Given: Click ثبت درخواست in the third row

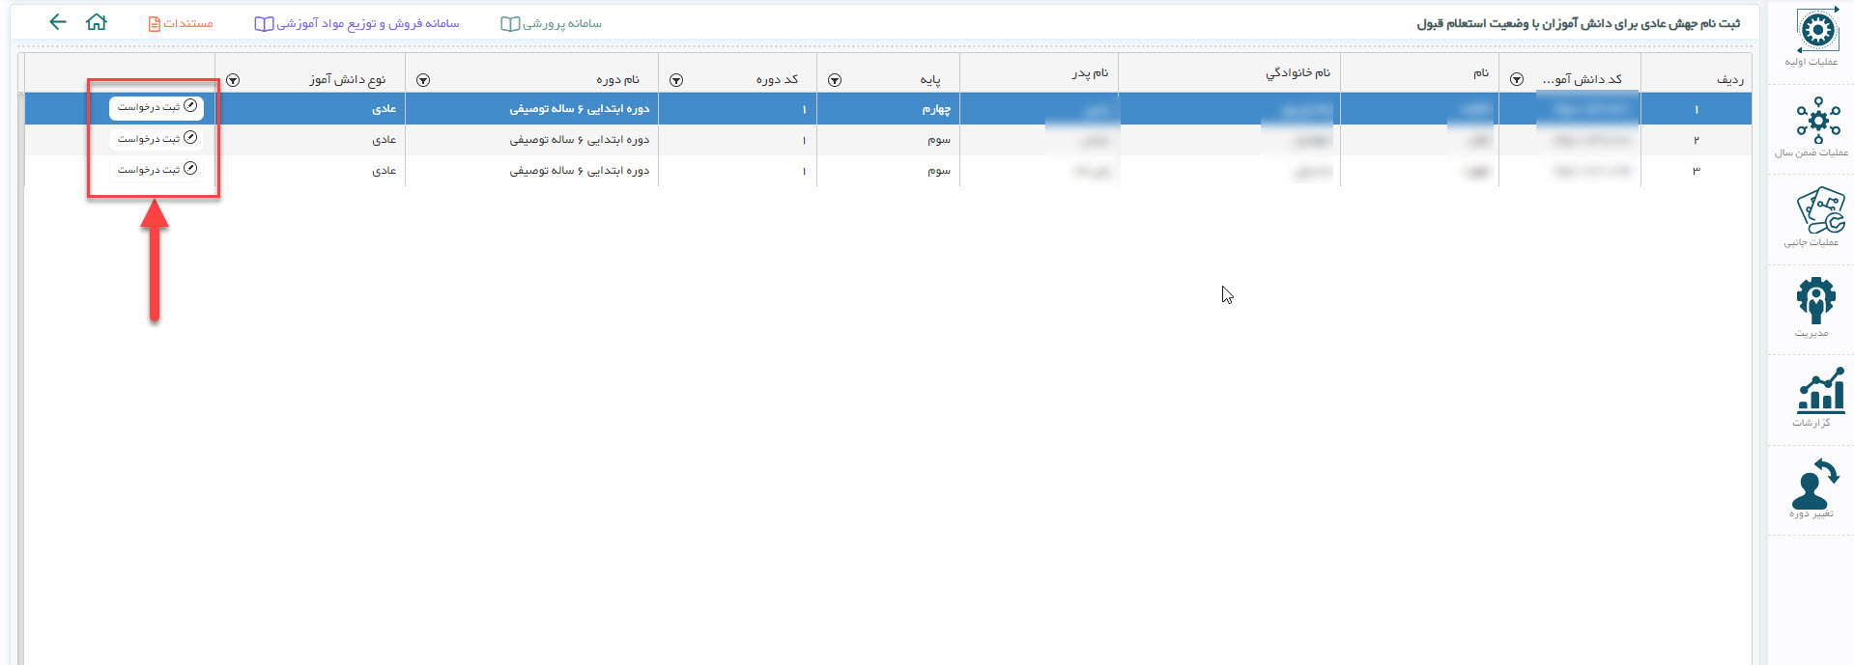Looking at the screenshot, I should [x=157, y=170].
